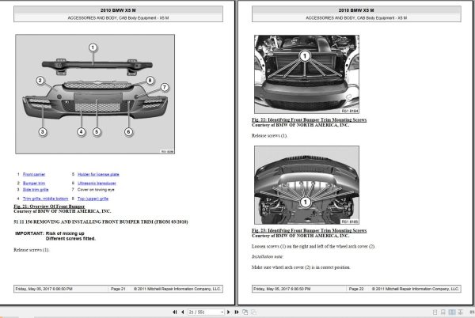Click right page Mitchell Repair copyright footer

click(x=416, y=289)
